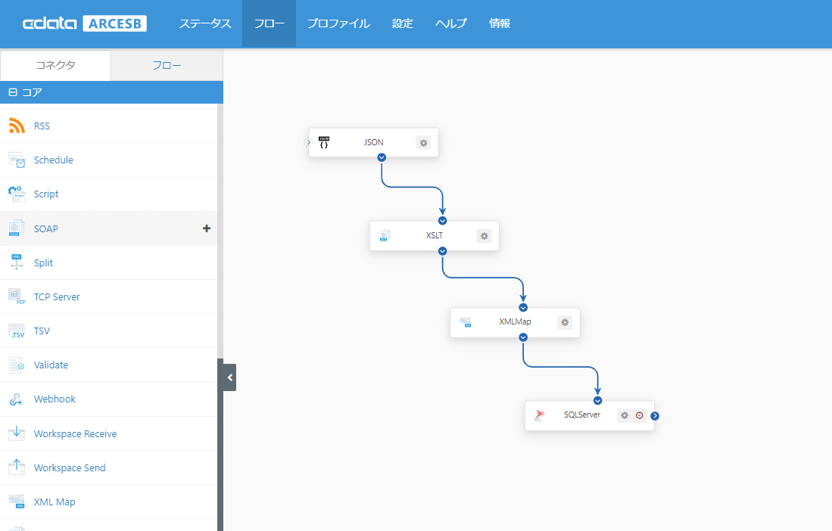
Task: Open XMLMap connector settings gear
Action: pyautogui.click(x=564, y=322)
